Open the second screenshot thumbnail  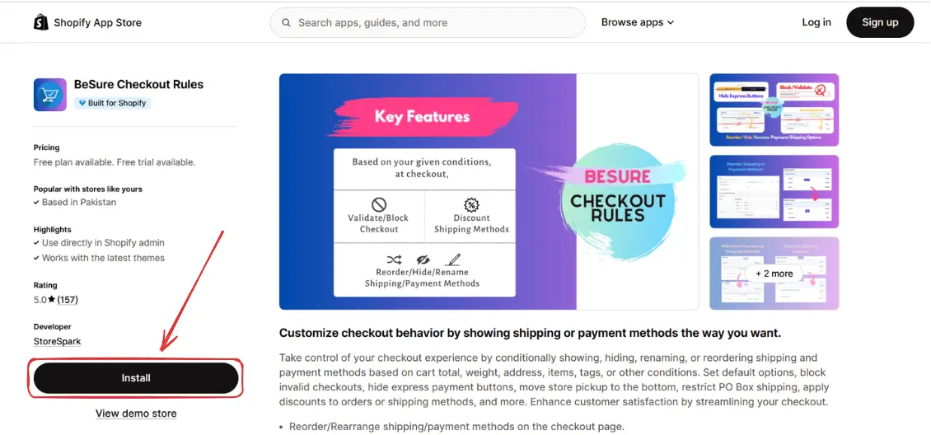774,192
